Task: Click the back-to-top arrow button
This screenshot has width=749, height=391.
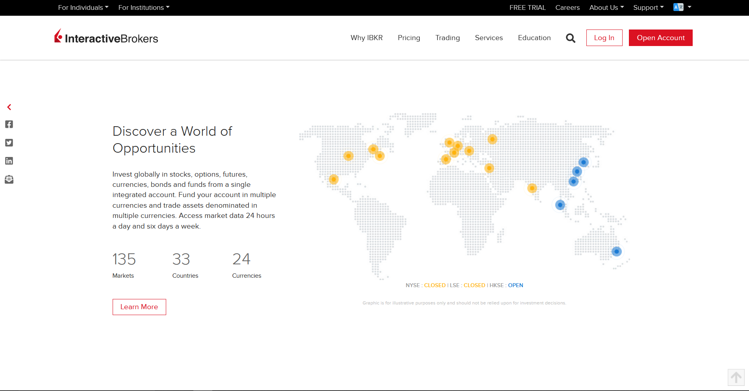Action: pyautogui.click(x=736, y=378)
